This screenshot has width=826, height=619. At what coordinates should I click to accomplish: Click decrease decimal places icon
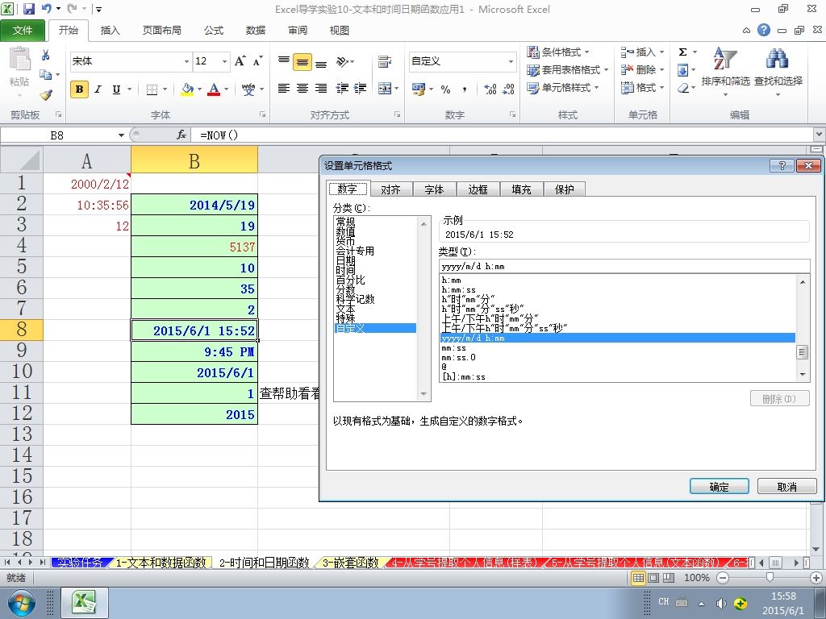coord(508,89)
